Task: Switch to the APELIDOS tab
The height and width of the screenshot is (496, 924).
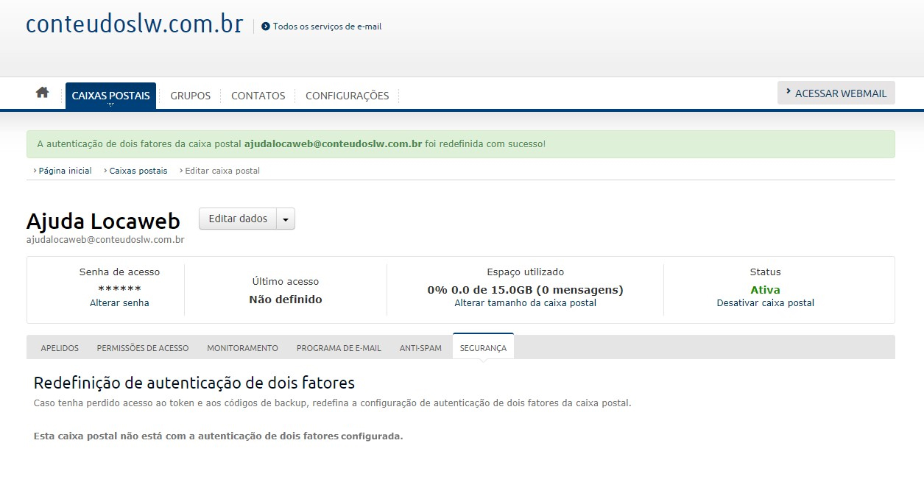Action: [x=60, y=348]
